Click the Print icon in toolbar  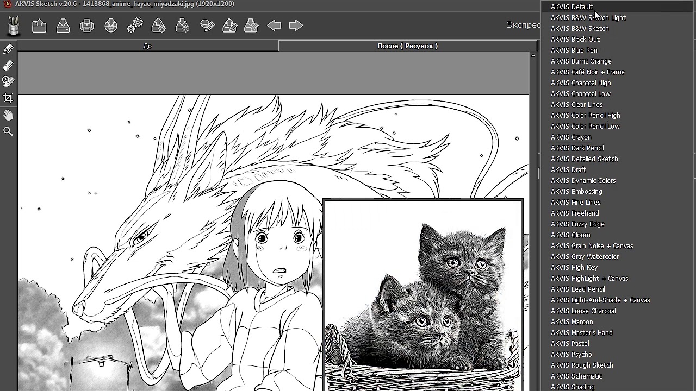(87, 26)
